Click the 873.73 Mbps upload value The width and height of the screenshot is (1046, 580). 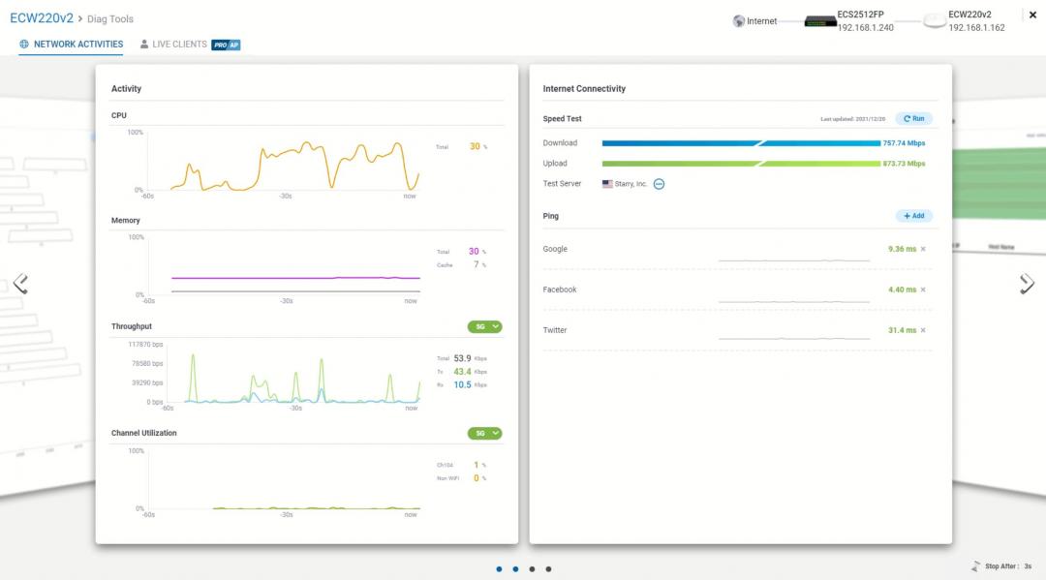coord(904,164)
